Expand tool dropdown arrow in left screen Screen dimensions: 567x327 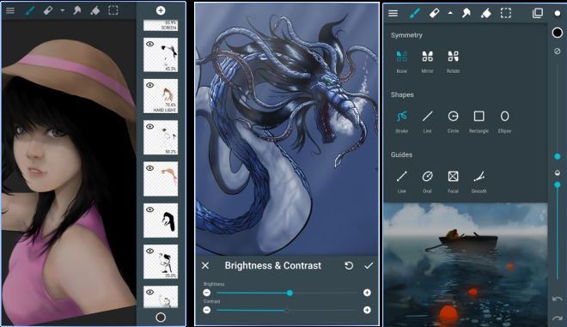[63, 10]
